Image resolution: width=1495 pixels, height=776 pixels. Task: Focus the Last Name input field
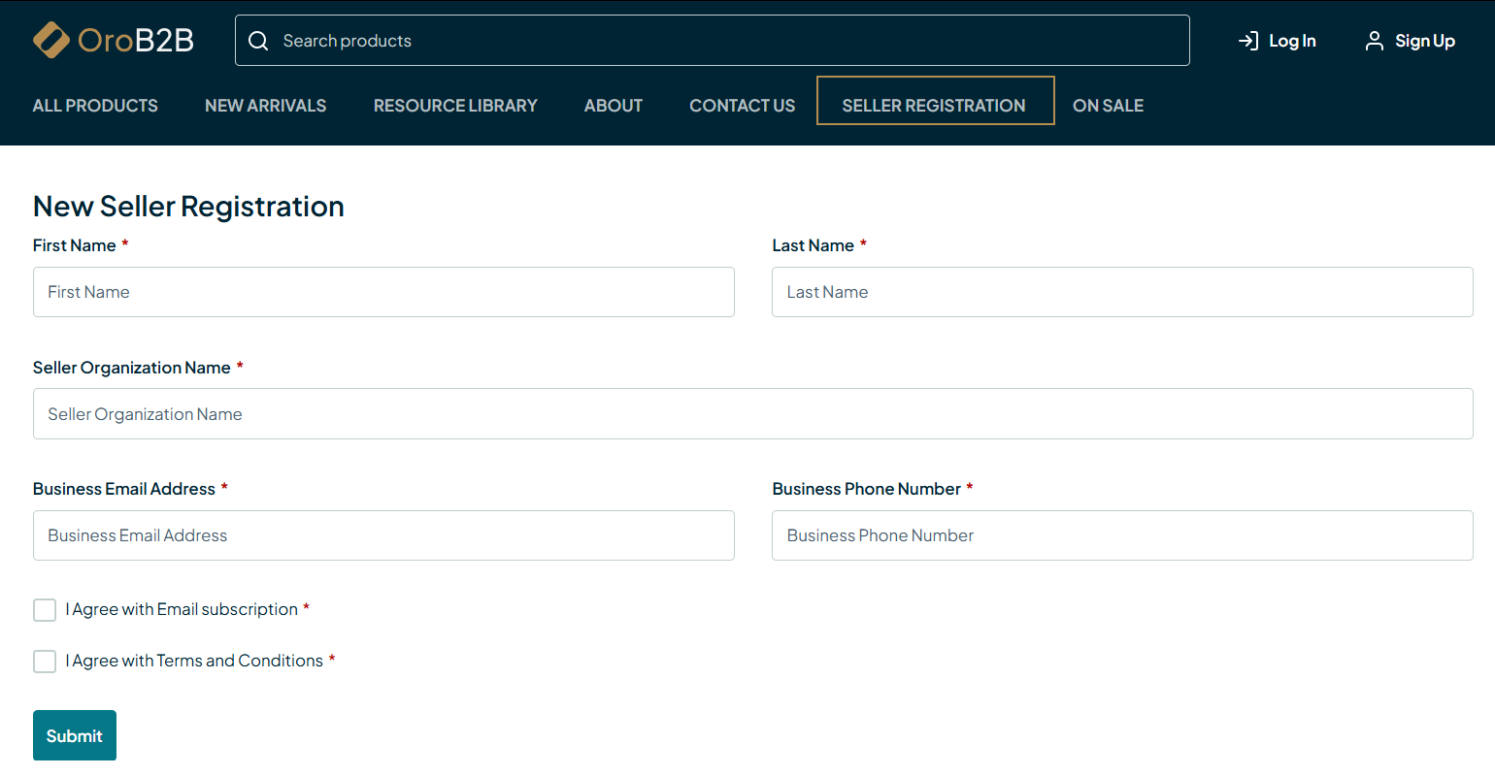point(1122,292)
